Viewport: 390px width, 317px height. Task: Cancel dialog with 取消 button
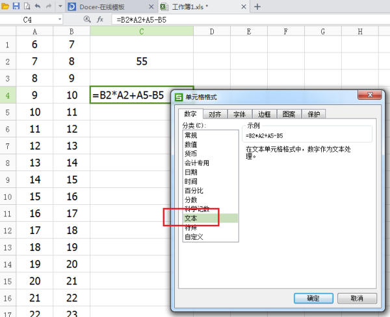coord(357,298)
